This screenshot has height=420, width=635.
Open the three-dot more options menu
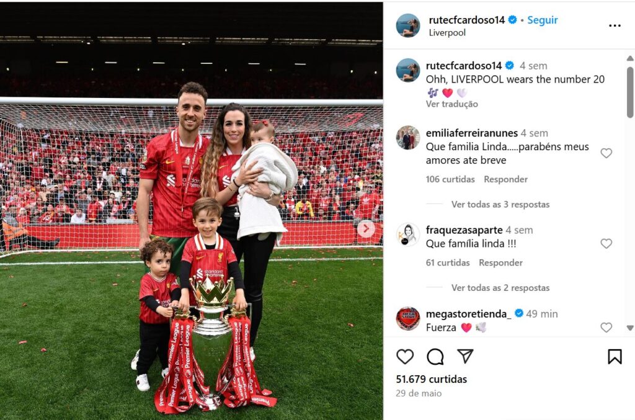615,25
